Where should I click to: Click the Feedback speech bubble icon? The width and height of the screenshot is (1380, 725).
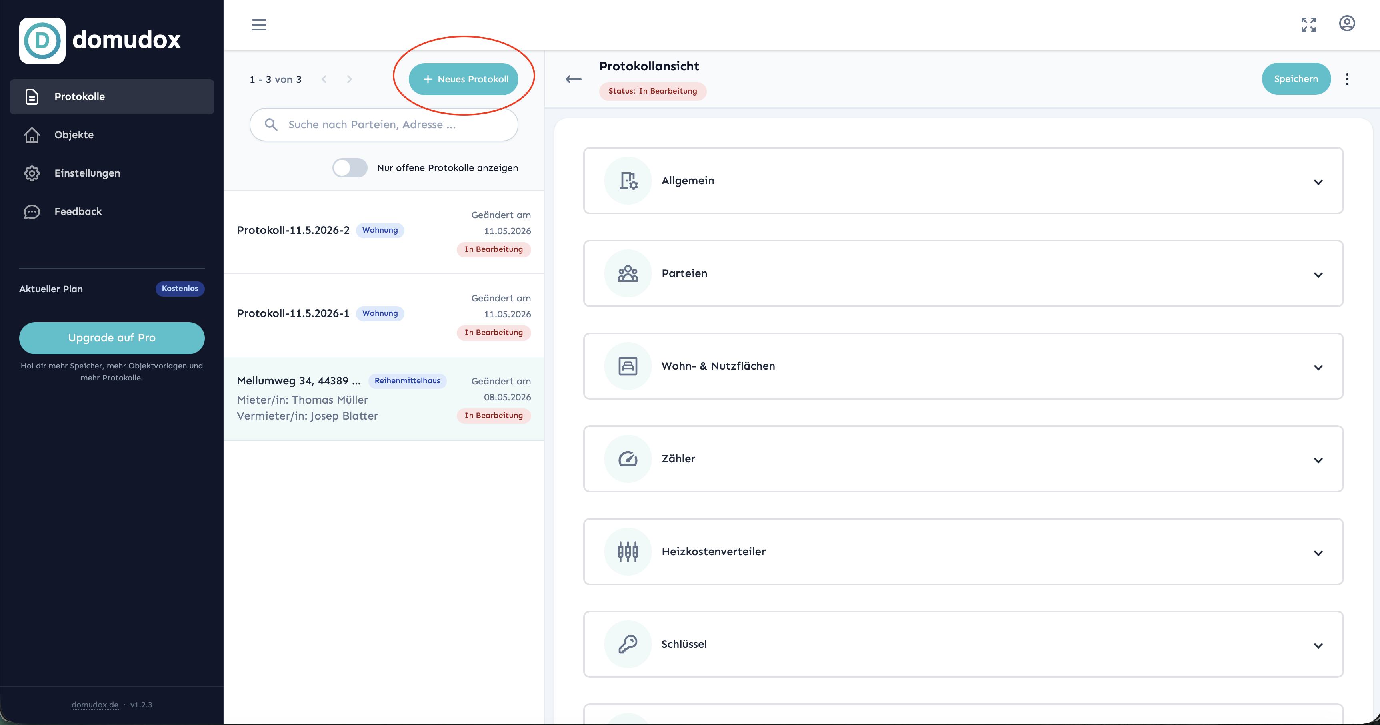point(32,212)
